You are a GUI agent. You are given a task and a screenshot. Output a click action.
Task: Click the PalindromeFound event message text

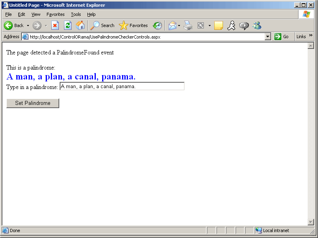pyautogui.click(x=60, y=52)
